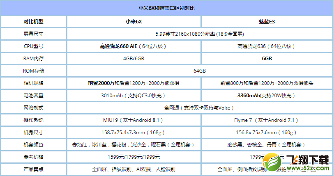
Task: Click the 64GB storage cell
Action: coord(200,71)
